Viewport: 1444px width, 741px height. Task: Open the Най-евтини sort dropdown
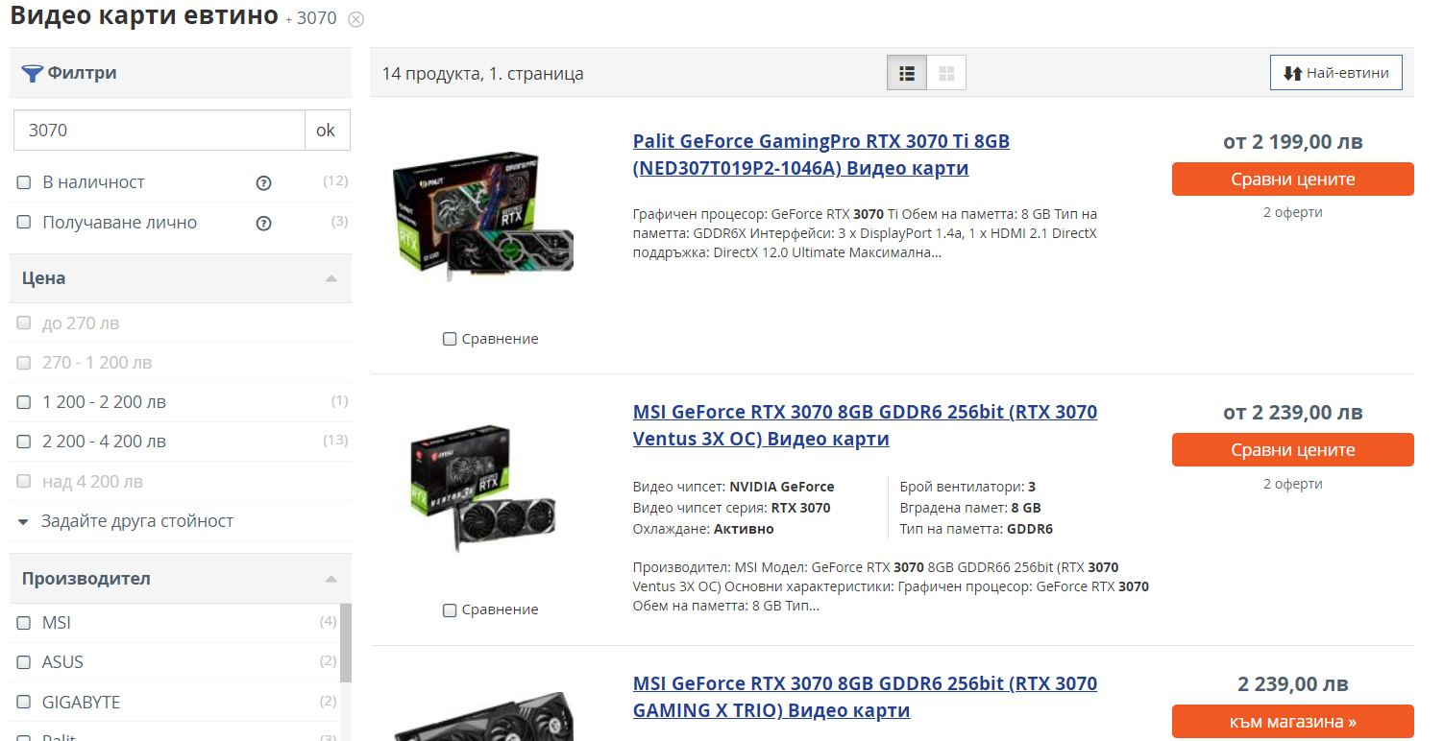[1335, 73]
